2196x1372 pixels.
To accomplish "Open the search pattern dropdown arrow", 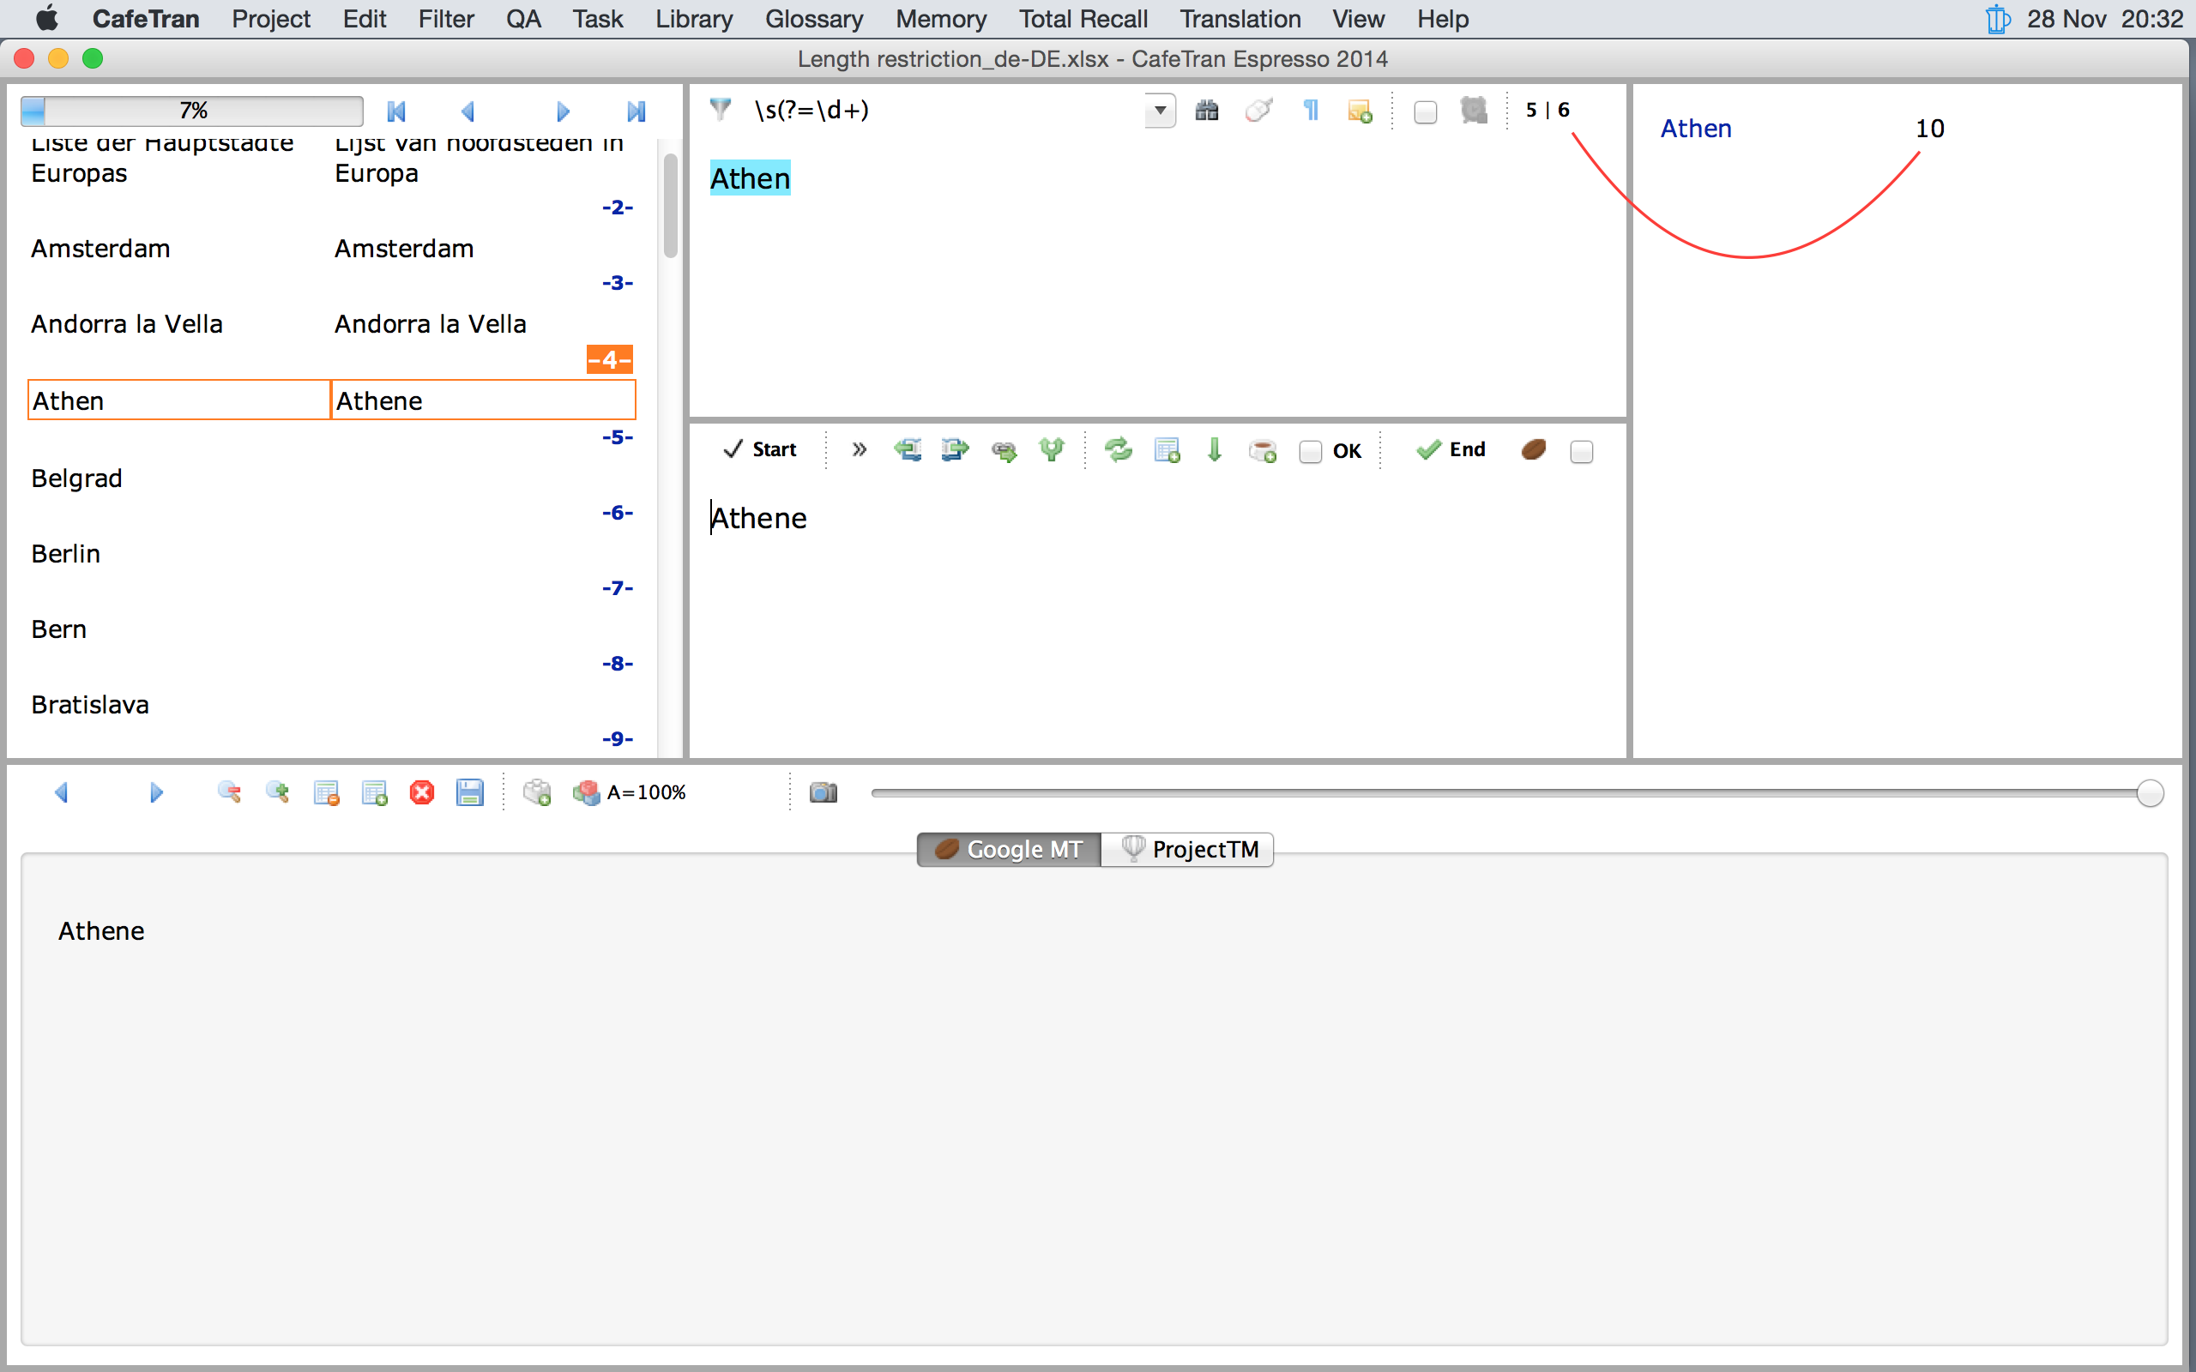I will 1160,111.
